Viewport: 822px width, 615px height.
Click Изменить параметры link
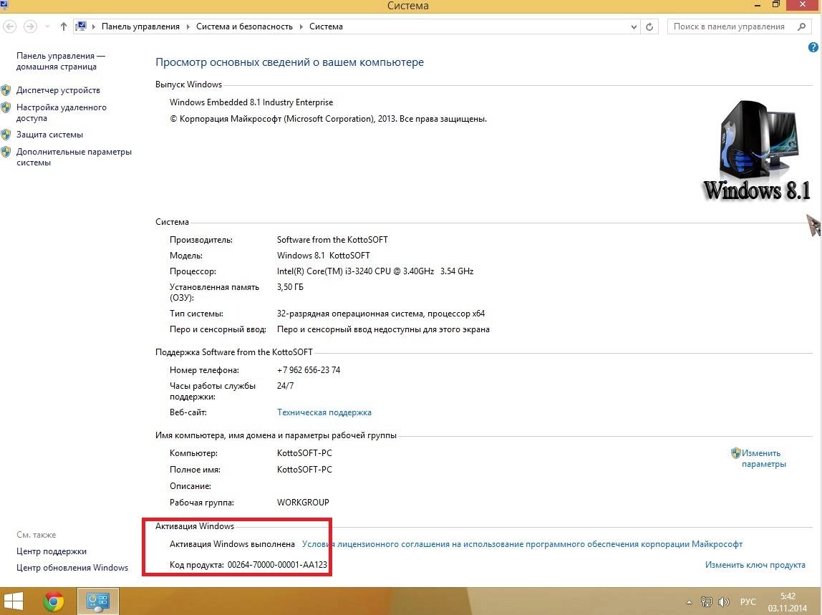(x=764, y=458)
